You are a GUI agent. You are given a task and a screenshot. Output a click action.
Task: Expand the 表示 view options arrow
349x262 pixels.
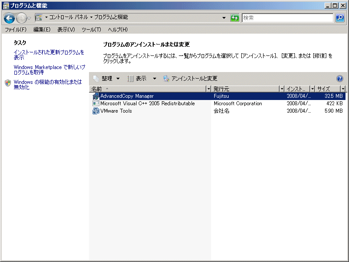(x=154, y=79)
